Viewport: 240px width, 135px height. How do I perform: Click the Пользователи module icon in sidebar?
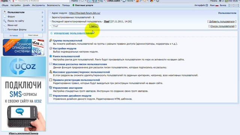(5, 12)
